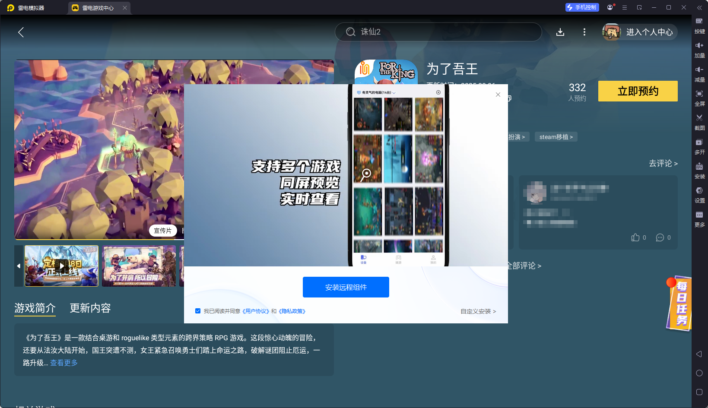This screenshot has width=708, height=408.
Task: Click the volume up (加量) icon
Action: tap(699, 49)
